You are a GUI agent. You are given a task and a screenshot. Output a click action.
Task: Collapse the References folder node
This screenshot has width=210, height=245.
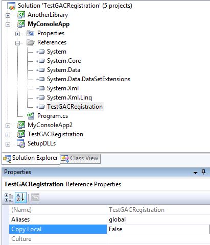(17, 43)
